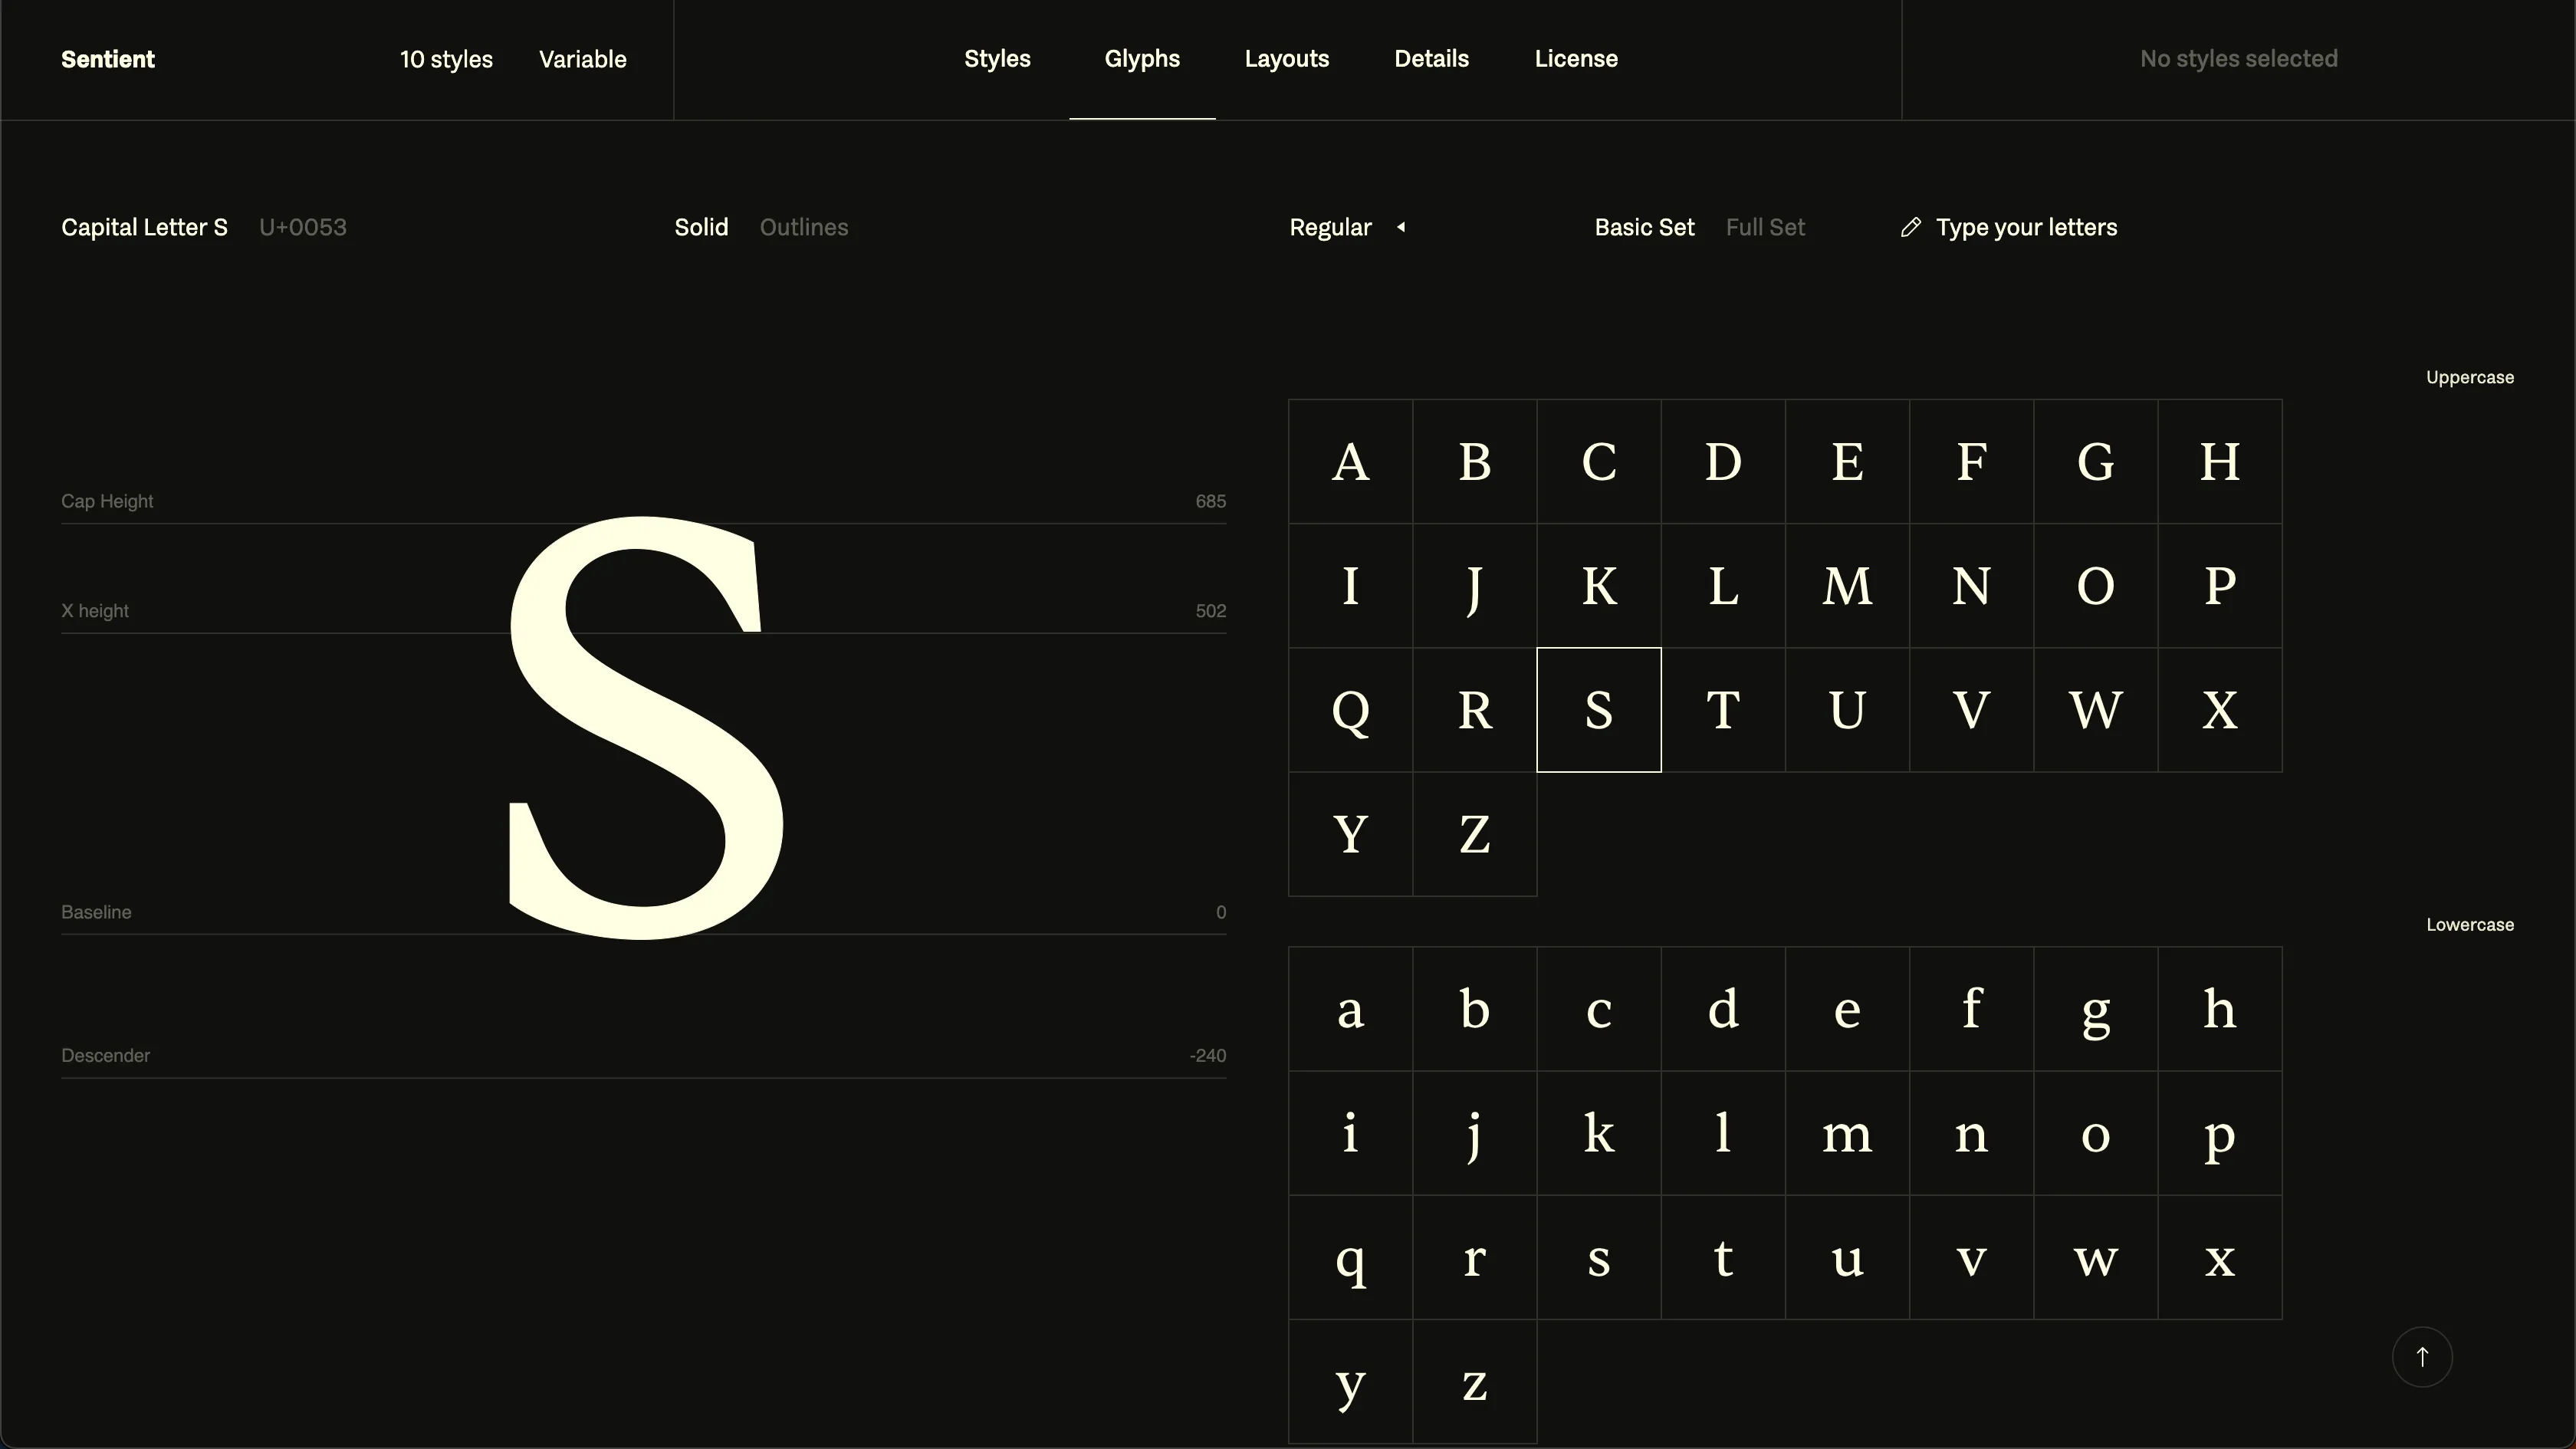The height and width of the screenshot is (1449, 2576).
Task: Select the lowercase g glyph cell
Action: point(2097,1009)
